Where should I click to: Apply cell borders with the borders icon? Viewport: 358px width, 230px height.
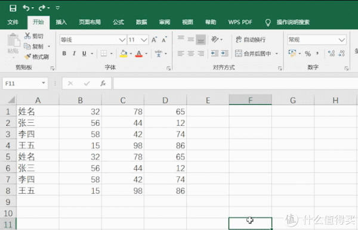pos(104,54)
